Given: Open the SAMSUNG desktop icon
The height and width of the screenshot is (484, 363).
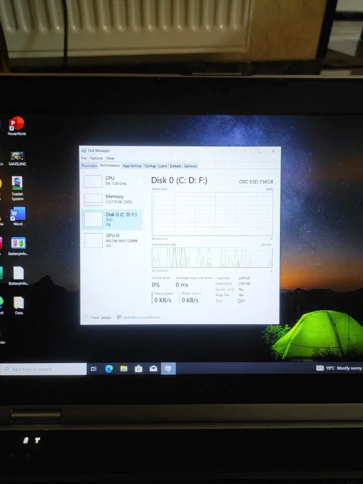Looking at the screenshot, I should tap(17, 158).
